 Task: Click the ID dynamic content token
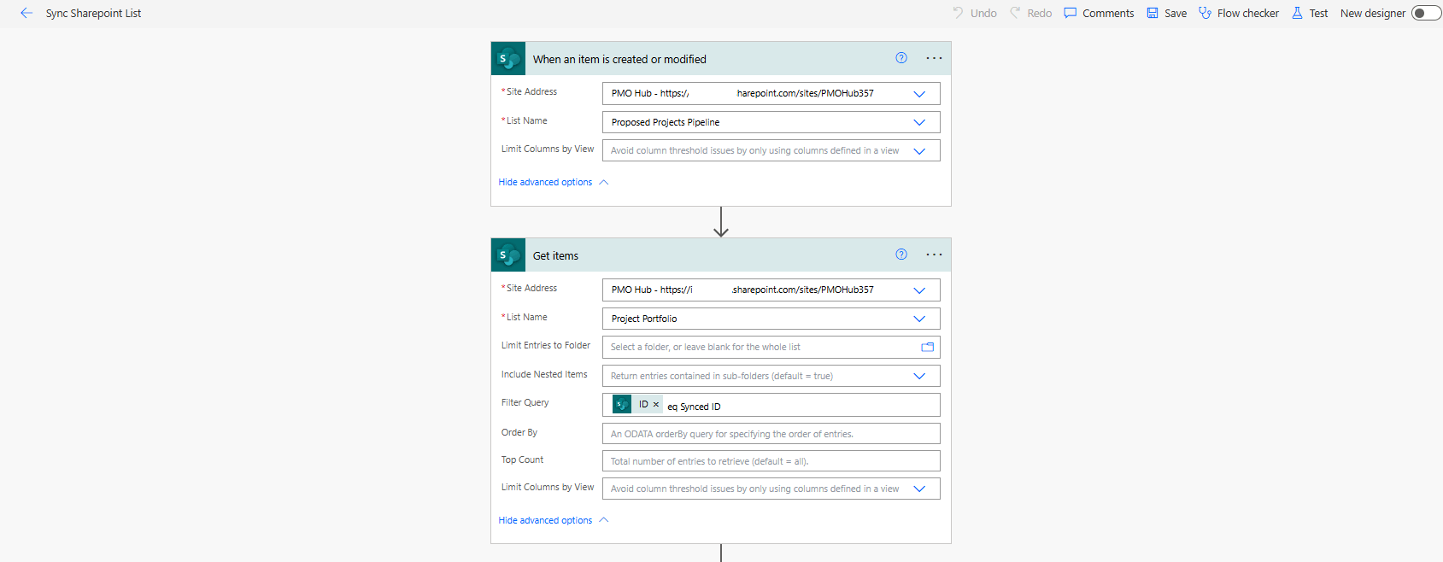point(637,405)
